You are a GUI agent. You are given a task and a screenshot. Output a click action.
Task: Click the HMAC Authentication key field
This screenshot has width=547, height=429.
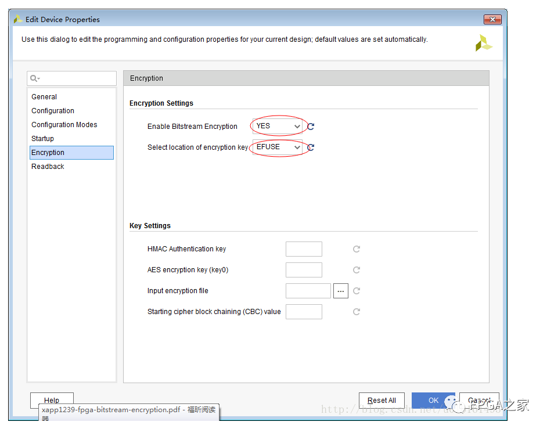304,249
